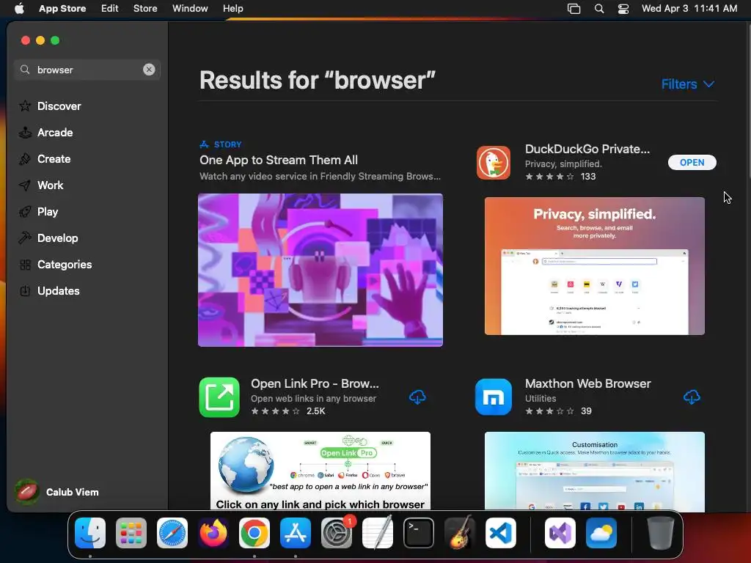Open the purple streaming story artwork
The image size is (751, 563).
(320, 270)
